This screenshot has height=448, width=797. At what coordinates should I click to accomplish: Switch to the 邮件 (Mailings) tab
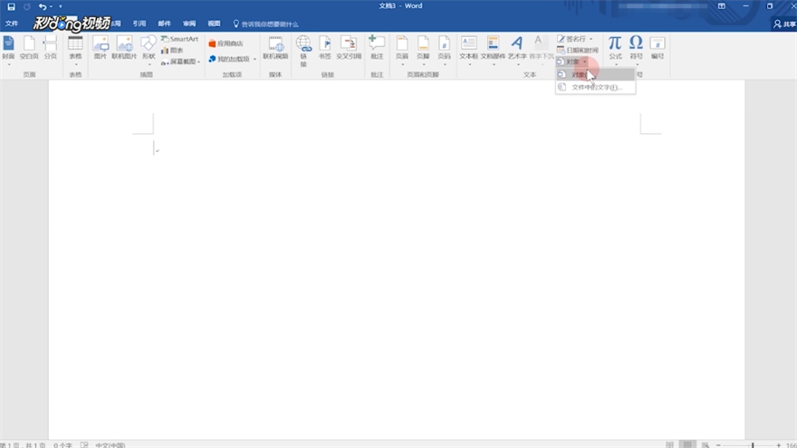click(164, 24)
